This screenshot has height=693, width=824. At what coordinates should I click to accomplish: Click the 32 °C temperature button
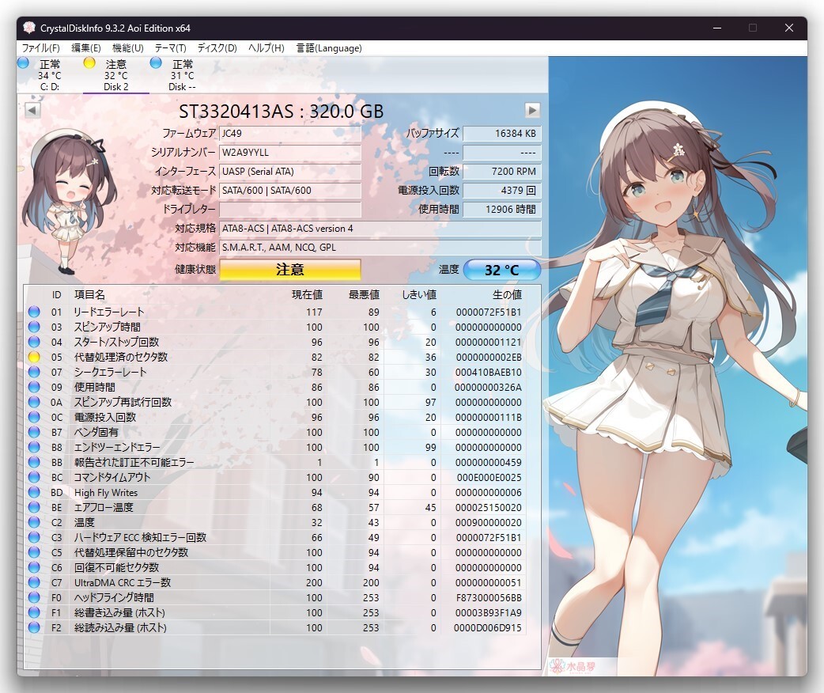501,270
